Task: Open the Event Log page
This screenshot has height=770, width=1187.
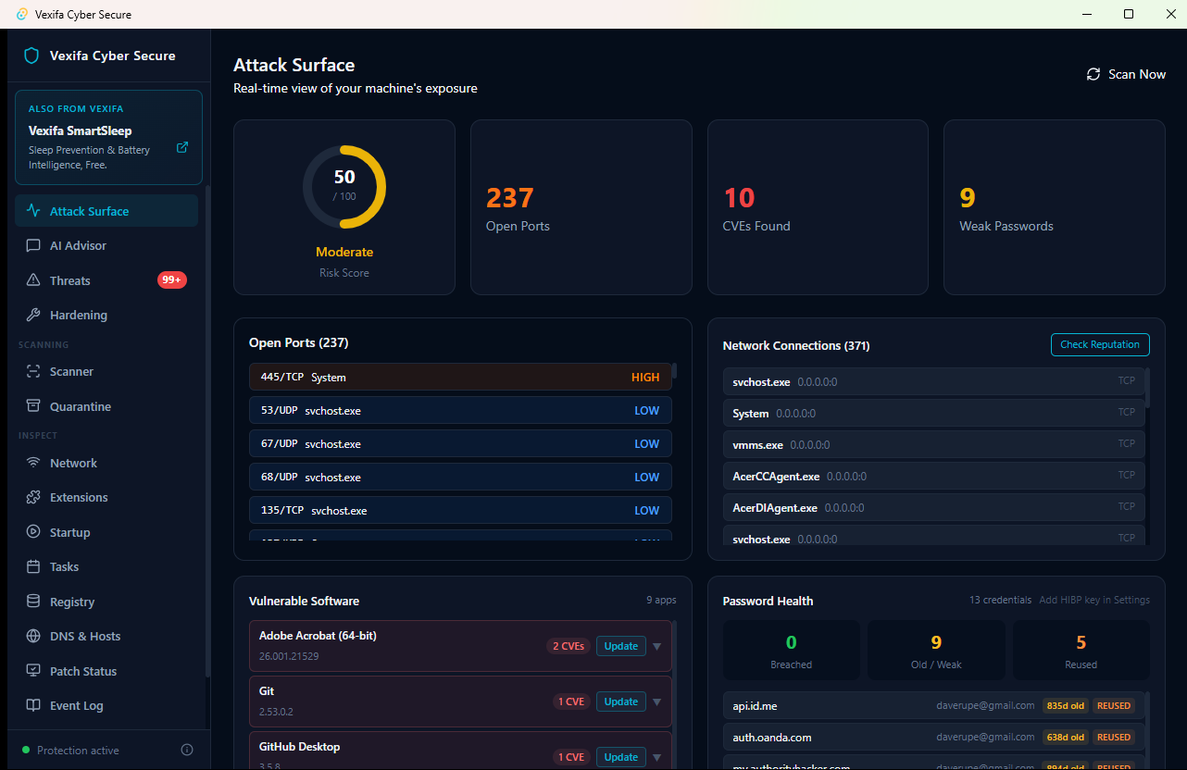Action: click(106, 705)
